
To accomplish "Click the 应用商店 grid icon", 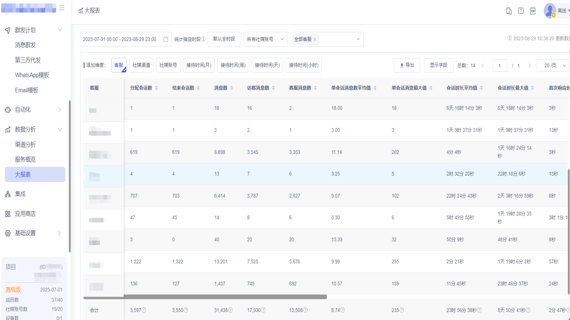I will click(7, 214).
